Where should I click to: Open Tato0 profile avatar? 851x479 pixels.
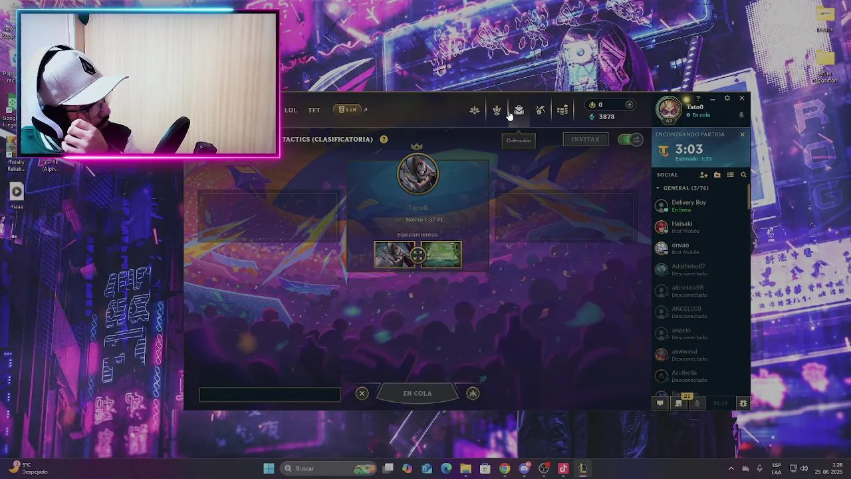click(x=669, y=109)
